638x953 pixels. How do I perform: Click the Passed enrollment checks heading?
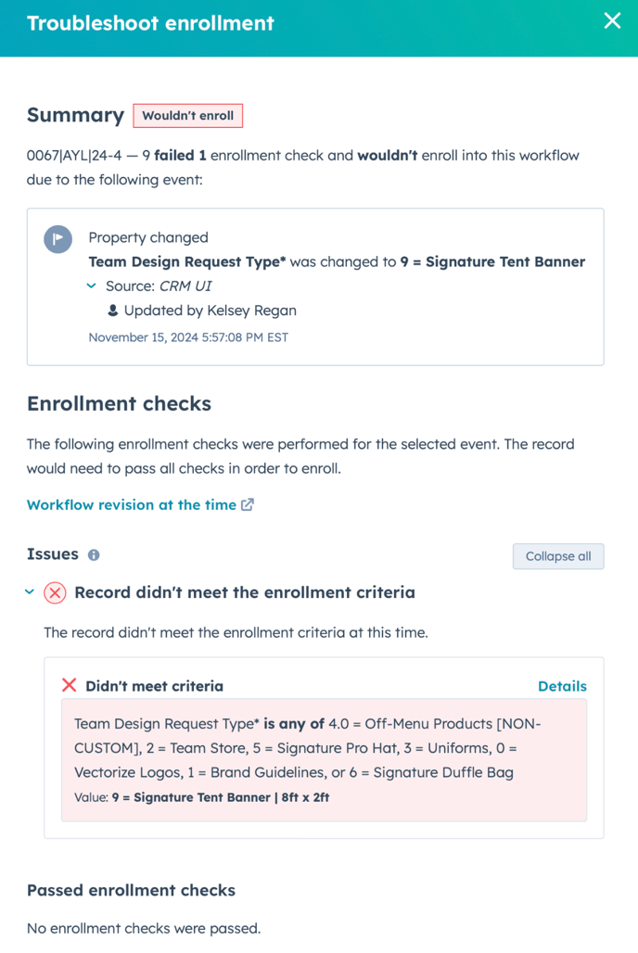click(131, 890)
